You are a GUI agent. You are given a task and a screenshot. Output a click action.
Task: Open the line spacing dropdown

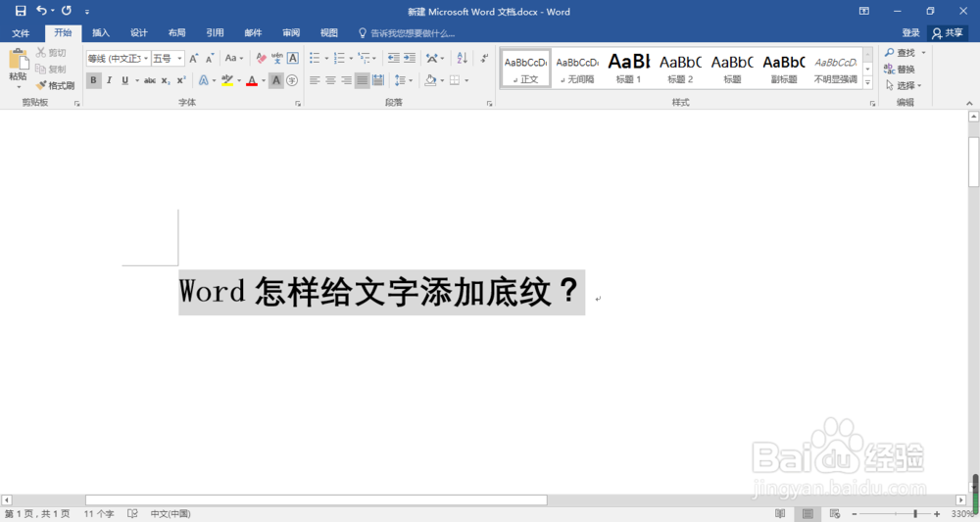pyautogui.click(x=403, y=80)
